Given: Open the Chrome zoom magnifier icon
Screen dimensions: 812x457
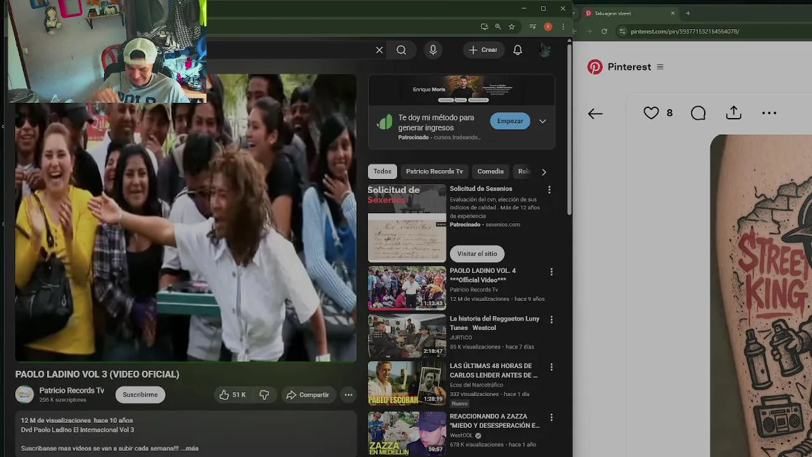Looking at the screenshot, I should [498, 27].
